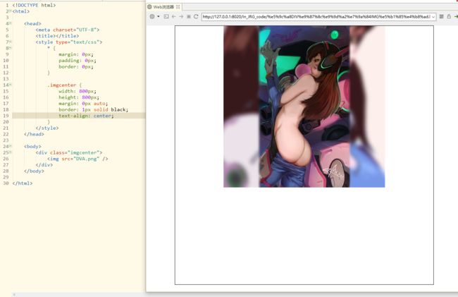
Task: Click the green go arrow icon
Action: tap(456, 17)
